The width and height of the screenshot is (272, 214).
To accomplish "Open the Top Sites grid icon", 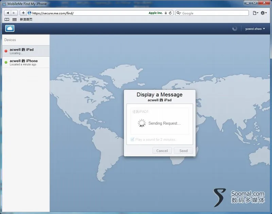I will click(15, 20).
